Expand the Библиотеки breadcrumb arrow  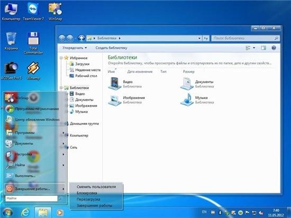point(120,38)
